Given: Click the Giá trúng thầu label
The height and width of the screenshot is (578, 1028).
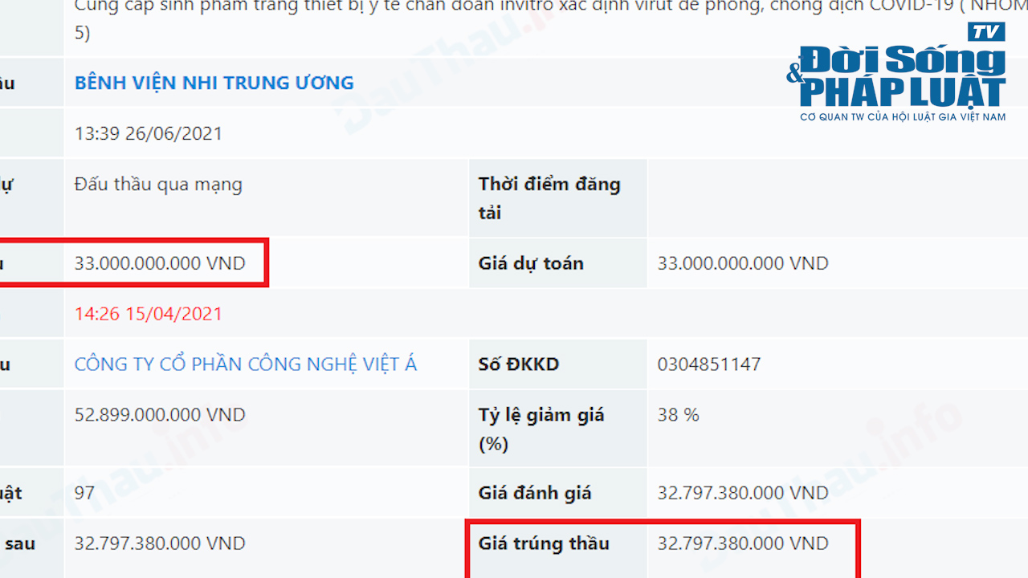Looking at the screenshot, I should pyautogui.click(x=544, y=543).
